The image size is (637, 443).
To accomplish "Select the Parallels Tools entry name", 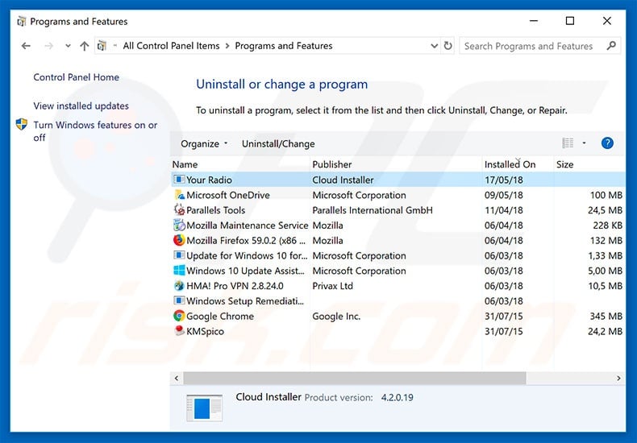I will [x=216, y=210].
